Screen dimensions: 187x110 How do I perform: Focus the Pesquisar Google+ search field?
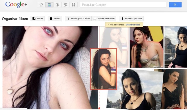(x=123, y=5)
